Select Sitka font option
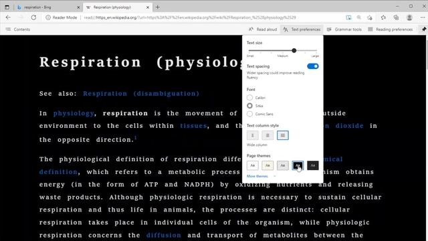 [x=249, y=106]
